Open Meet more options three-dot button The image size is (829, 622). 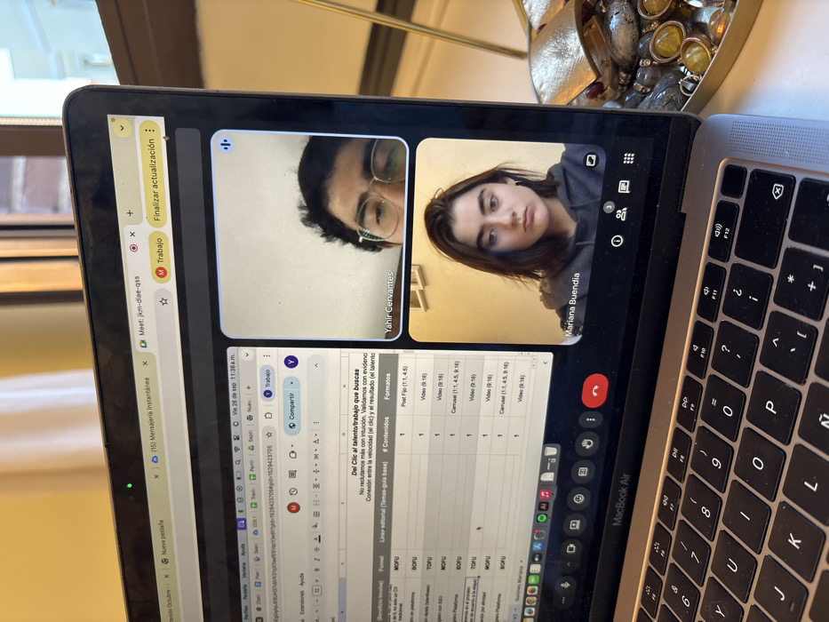(x=591, y=420)
